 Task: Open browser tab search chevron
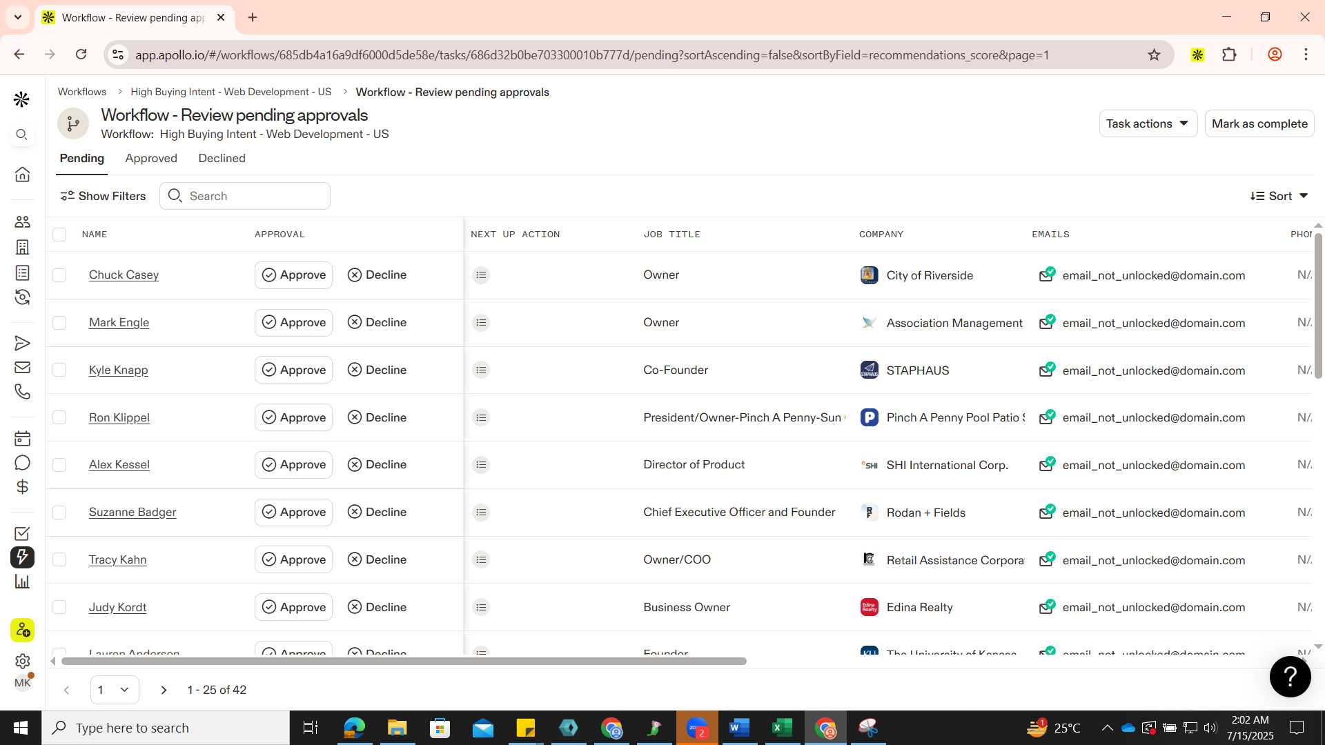[x=18, y=17]
